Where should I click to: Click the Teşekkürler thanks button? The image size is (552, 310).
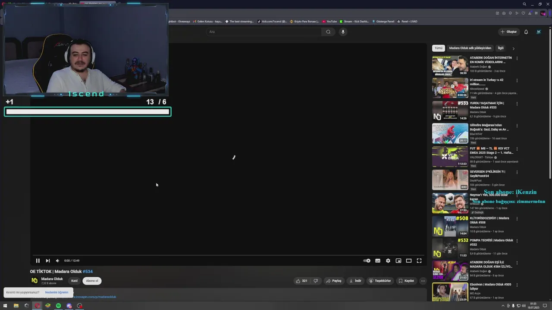click(x=380, y=281)
